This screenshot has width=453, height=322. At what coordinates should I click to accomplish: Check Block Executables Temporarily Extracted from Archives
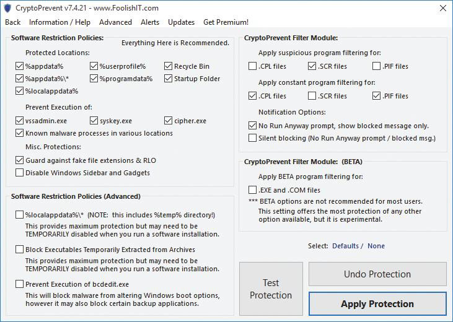pyautogui.click(x=20, y=250)
